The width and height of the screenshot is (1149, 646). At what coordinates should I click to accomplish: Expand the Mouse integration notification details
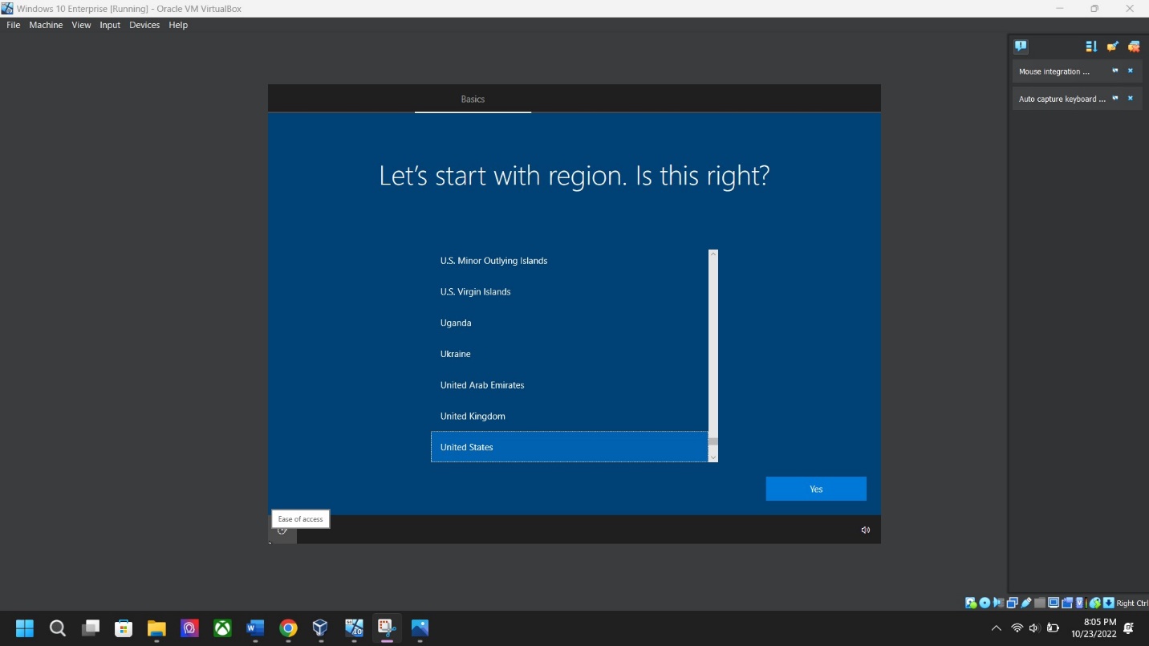coord(1114,71)
